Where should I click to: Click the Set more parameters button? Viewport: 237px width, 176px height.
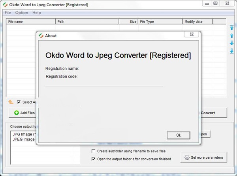pos(204,157)
